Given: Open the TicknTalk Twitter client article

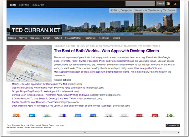Looking at the screenshot, I should click(35, 102).
